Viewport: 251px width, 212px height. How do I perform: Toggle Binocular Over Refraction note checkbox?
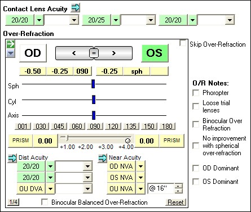(196, 124)
